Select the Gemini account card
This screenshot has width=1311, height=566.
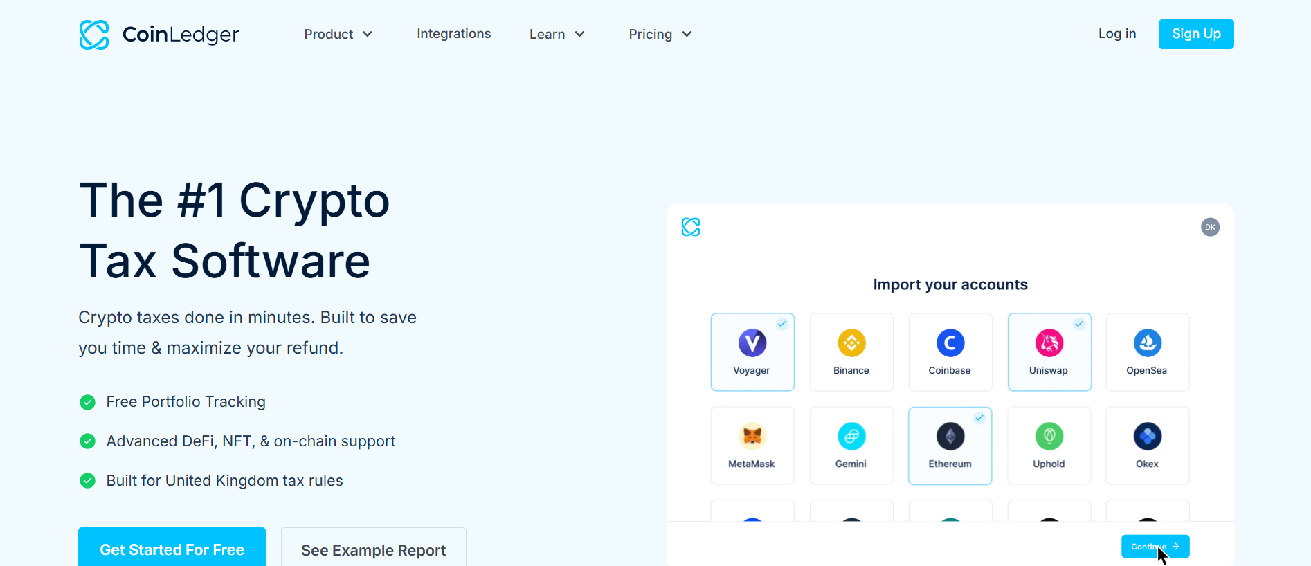851,446
